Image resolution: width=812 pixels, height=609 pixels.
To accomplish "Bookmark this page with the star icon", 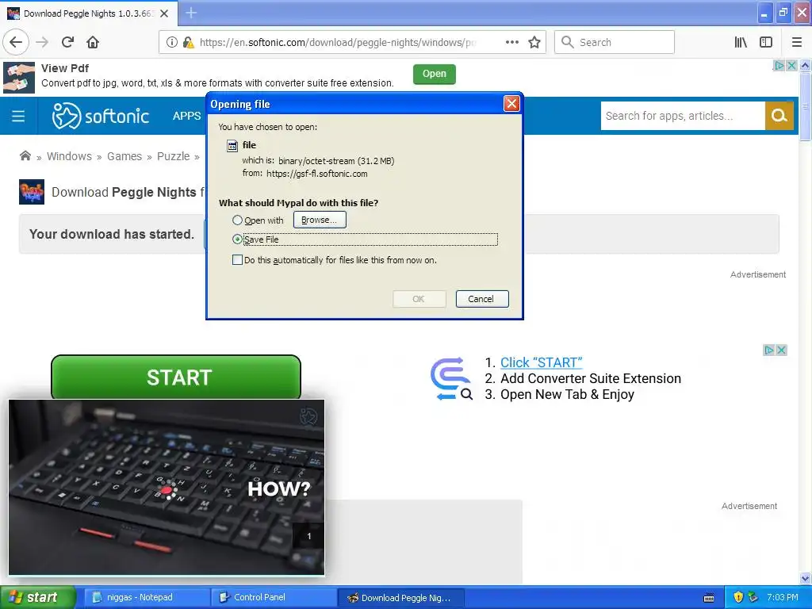I will click(534, 43).
